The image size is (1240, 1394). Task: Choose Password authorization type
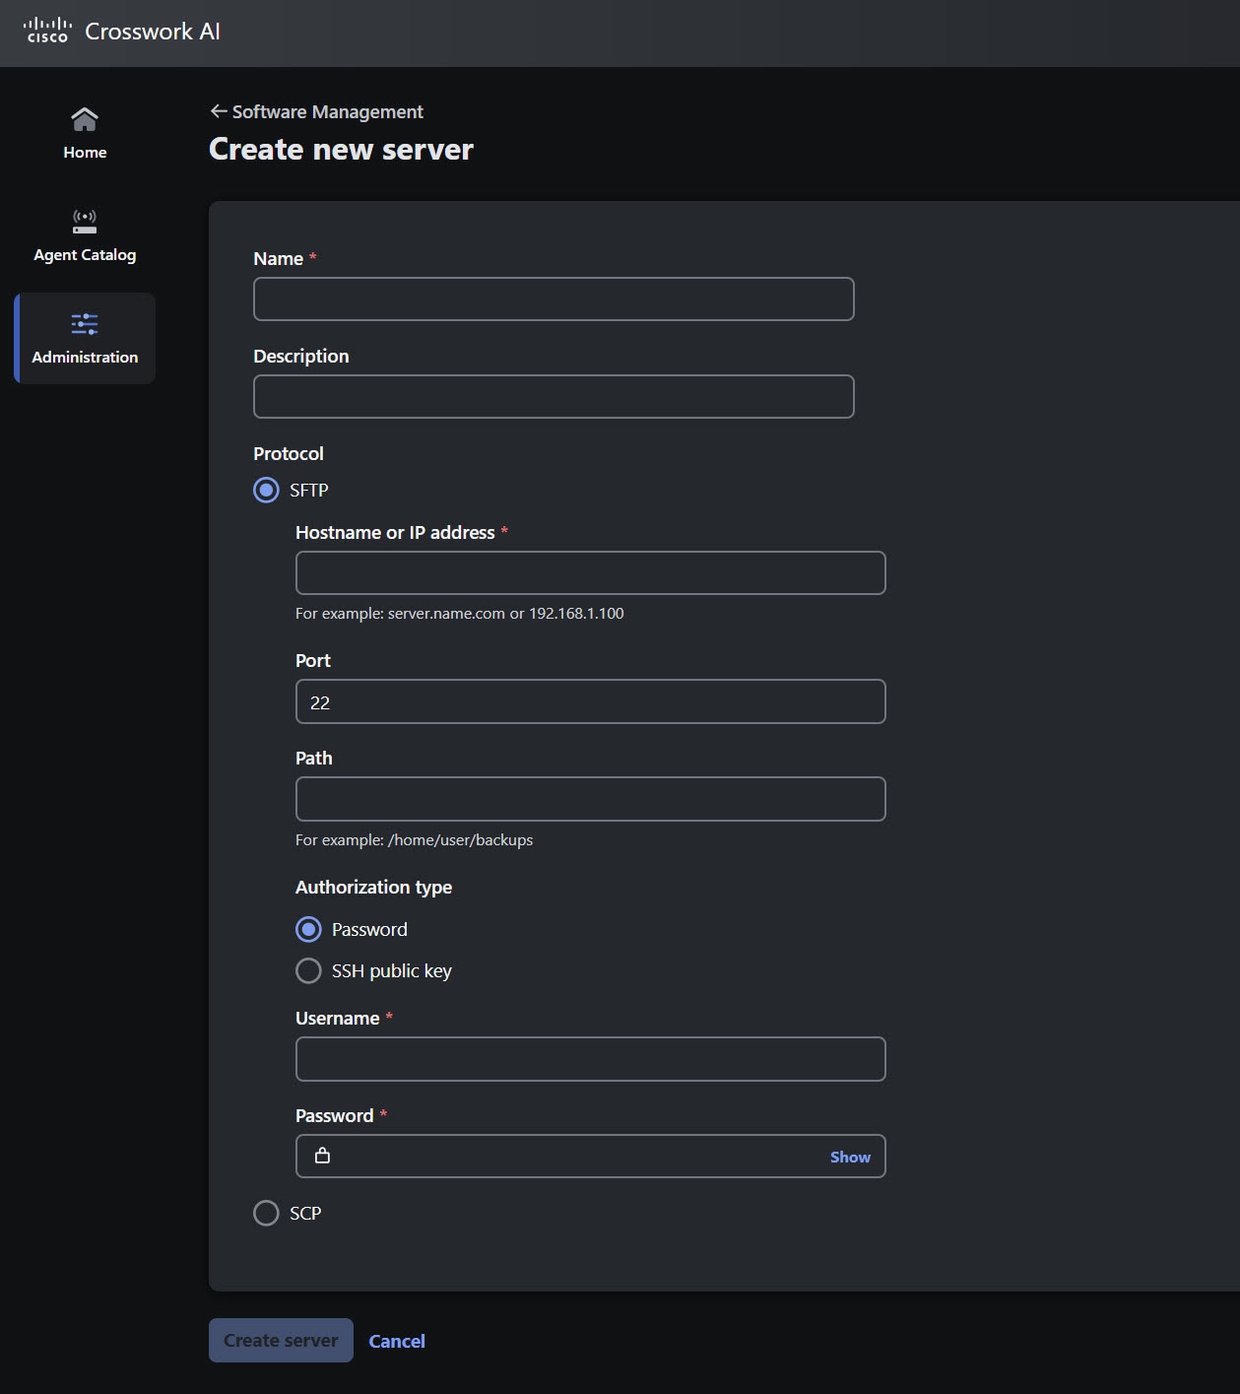[x=308, y=929]
